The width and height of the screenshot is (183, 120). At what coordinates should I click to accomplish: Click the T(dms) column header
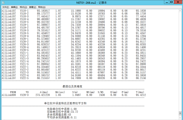tap(140, 92)
